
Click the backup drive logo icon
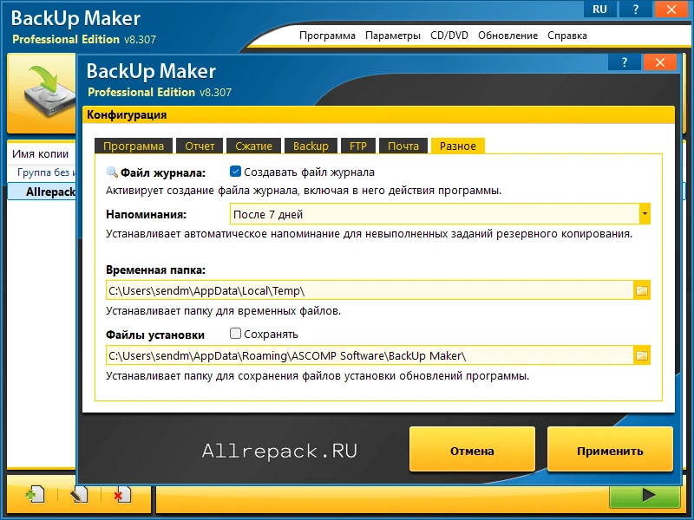(49, 94)
